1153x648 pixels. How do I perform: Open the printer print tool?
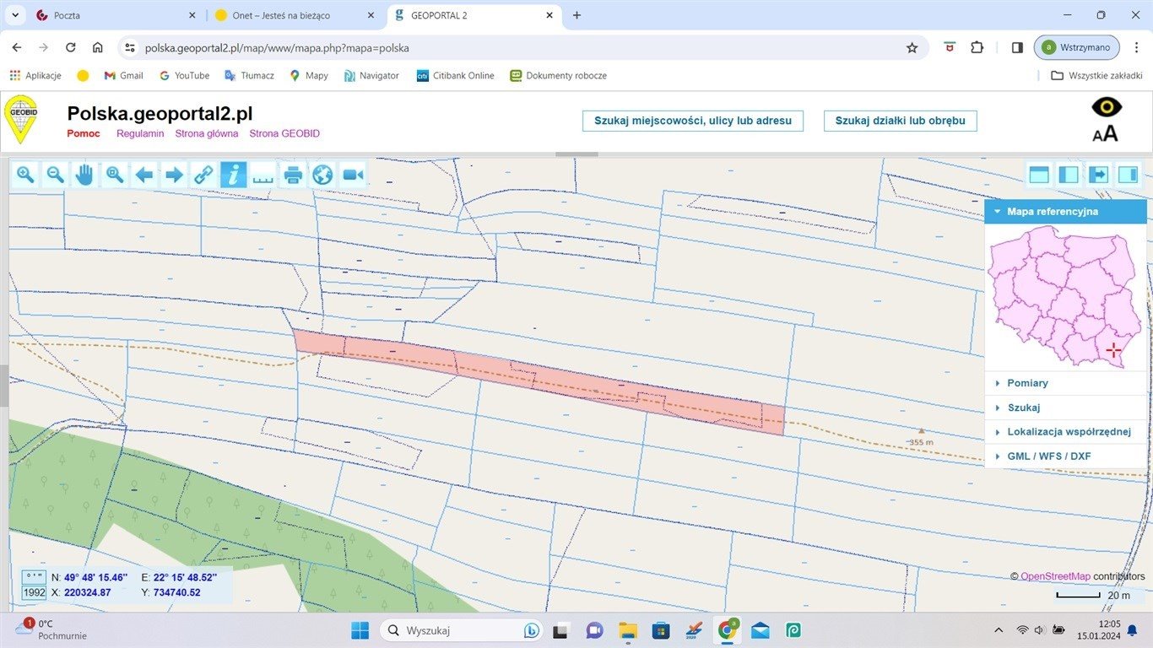(x=293, y=175)
